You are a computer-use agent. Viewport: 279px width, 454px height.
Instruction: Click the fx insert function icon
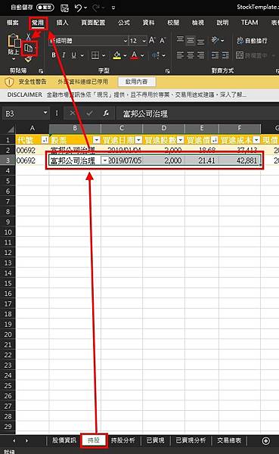click(106, 113)
